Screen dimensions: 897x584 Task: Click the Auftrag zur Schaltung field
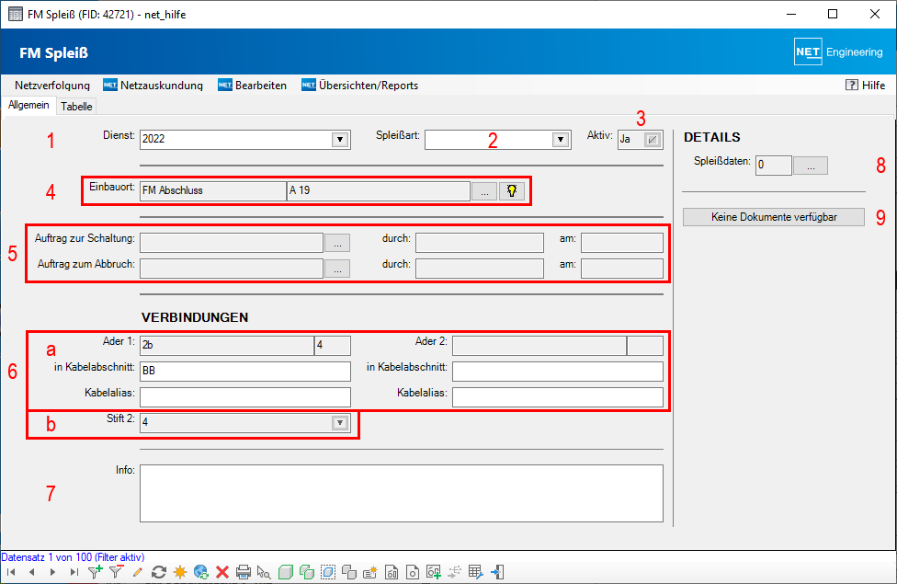coord(232,243)
